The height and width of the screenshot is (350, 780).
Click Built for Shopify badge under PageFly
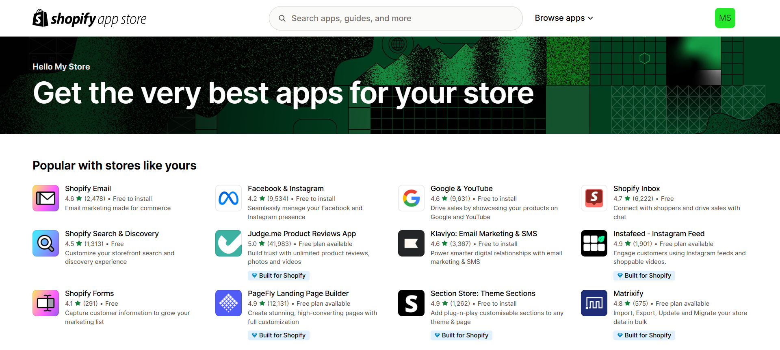[279, 335]
